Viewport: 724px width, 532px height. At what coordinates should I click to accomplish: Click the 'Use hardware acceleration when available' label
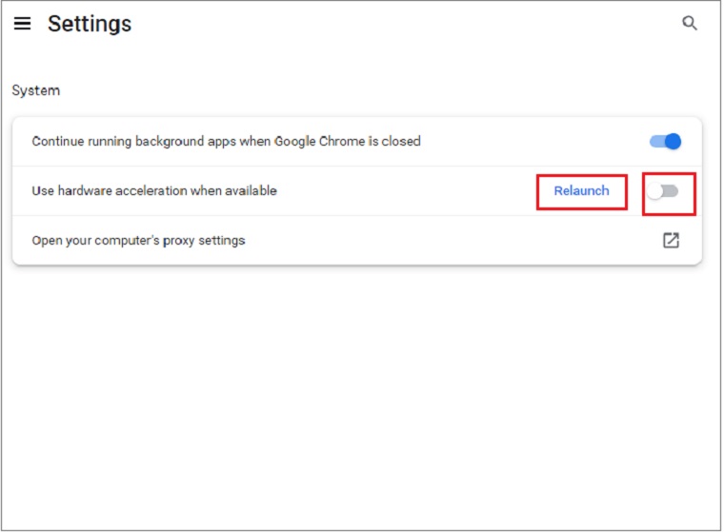point(154,191)
